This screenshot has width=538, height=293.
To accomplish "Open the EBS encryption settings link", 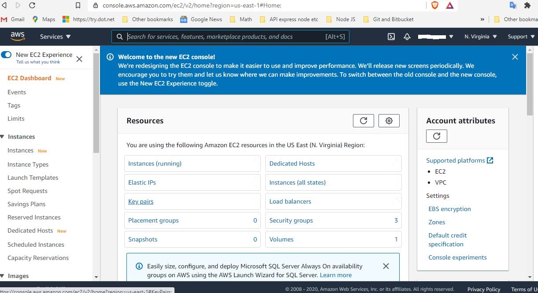I will coord(449,209).
